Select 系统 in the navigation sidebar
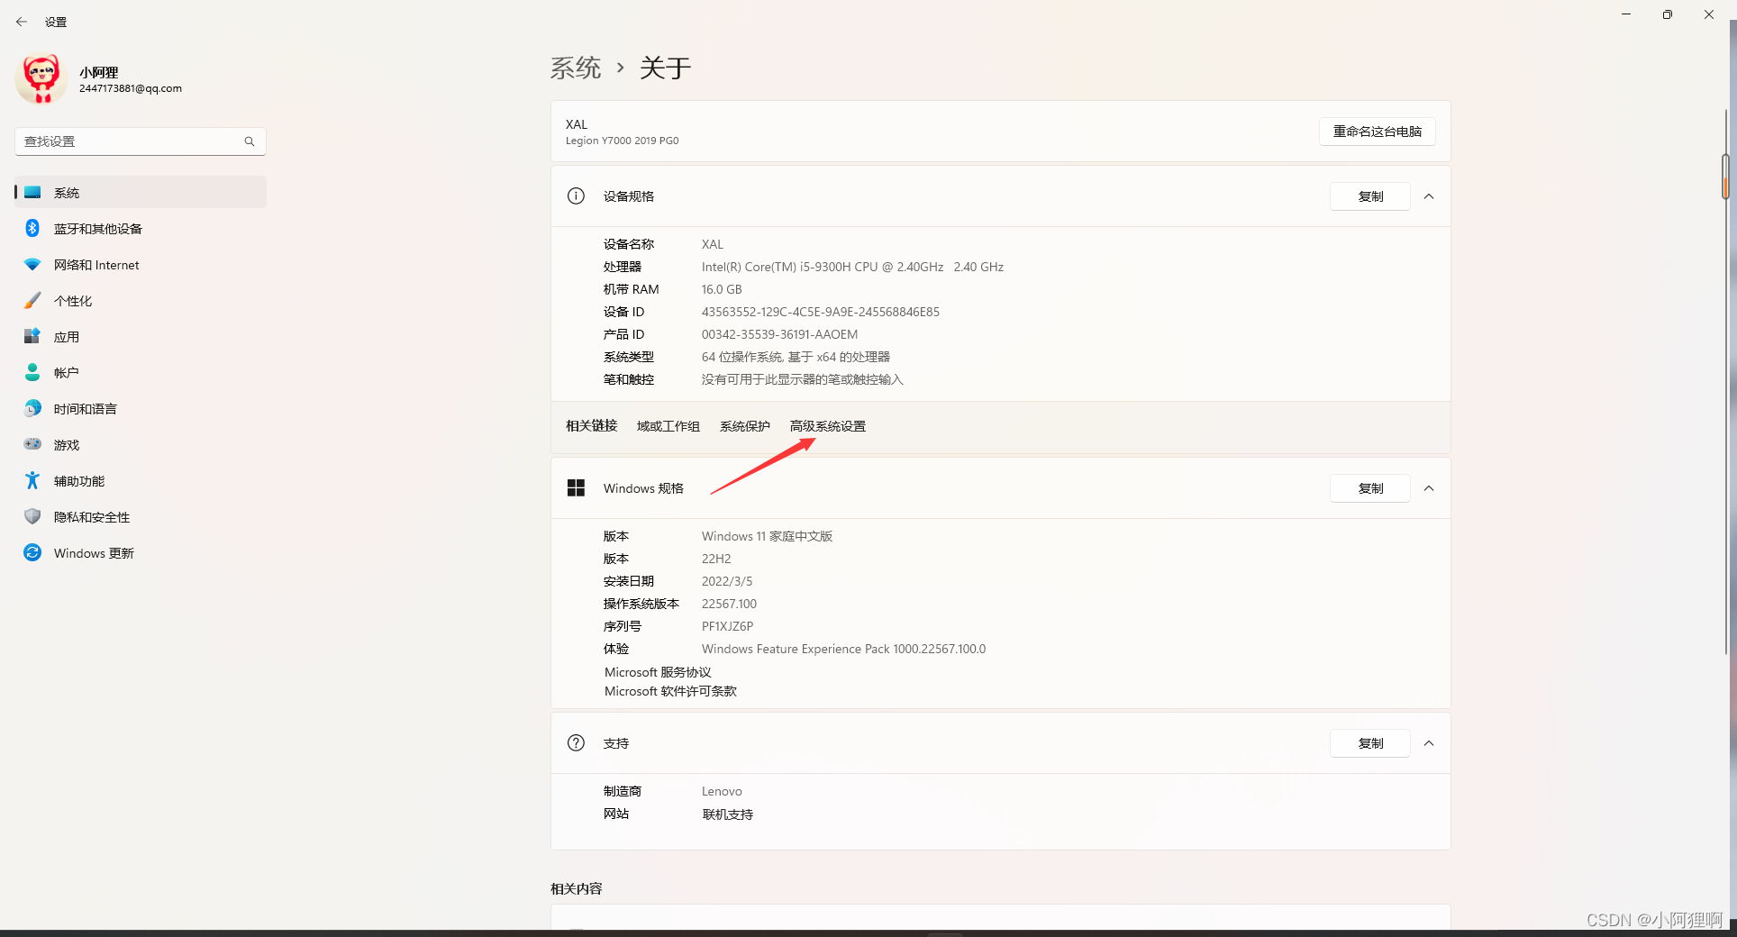This screenshot has width=1737, height=937. tap(67, 192)
